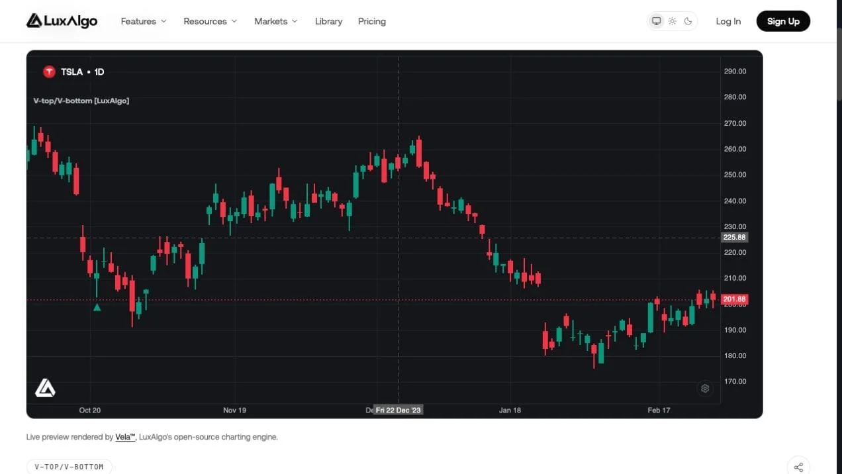
Task: Expand the Markets menu
Action: pyautogui.click(x=276, y=21)
